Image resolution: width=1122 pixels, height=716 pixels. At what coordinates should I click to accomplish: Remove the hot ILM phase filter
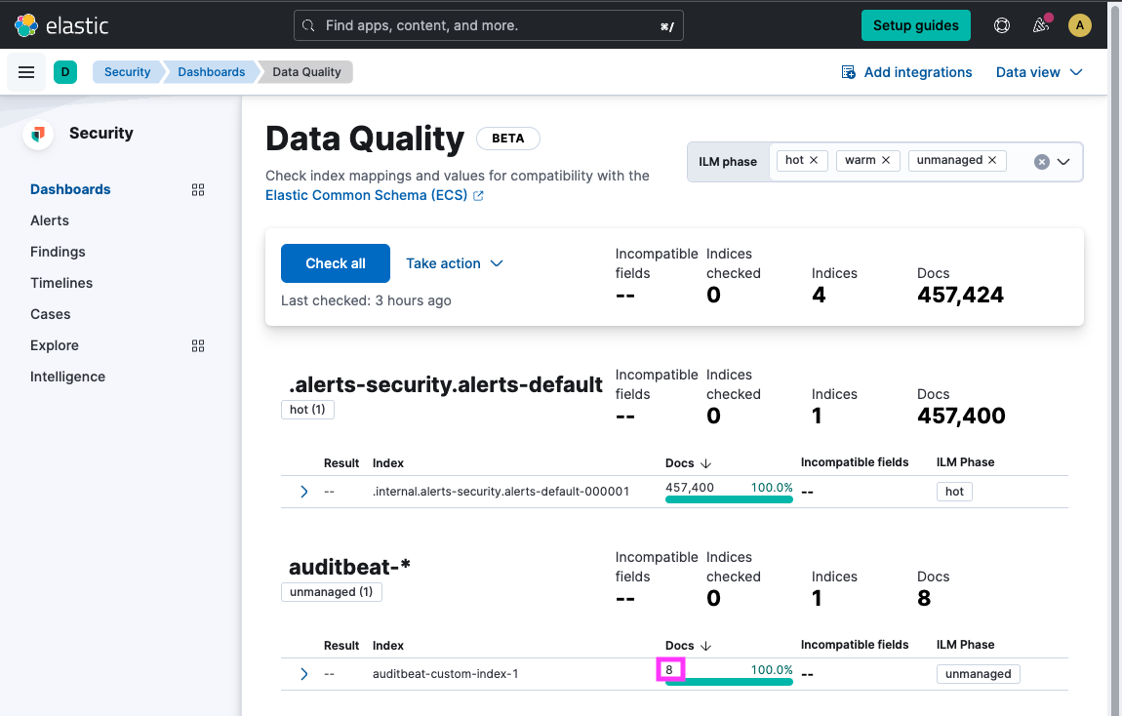pyautogui.click(x=814, y=160)
